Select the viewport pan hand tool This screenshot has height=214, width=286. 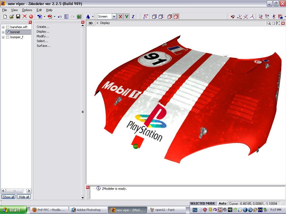click(273, 23)
